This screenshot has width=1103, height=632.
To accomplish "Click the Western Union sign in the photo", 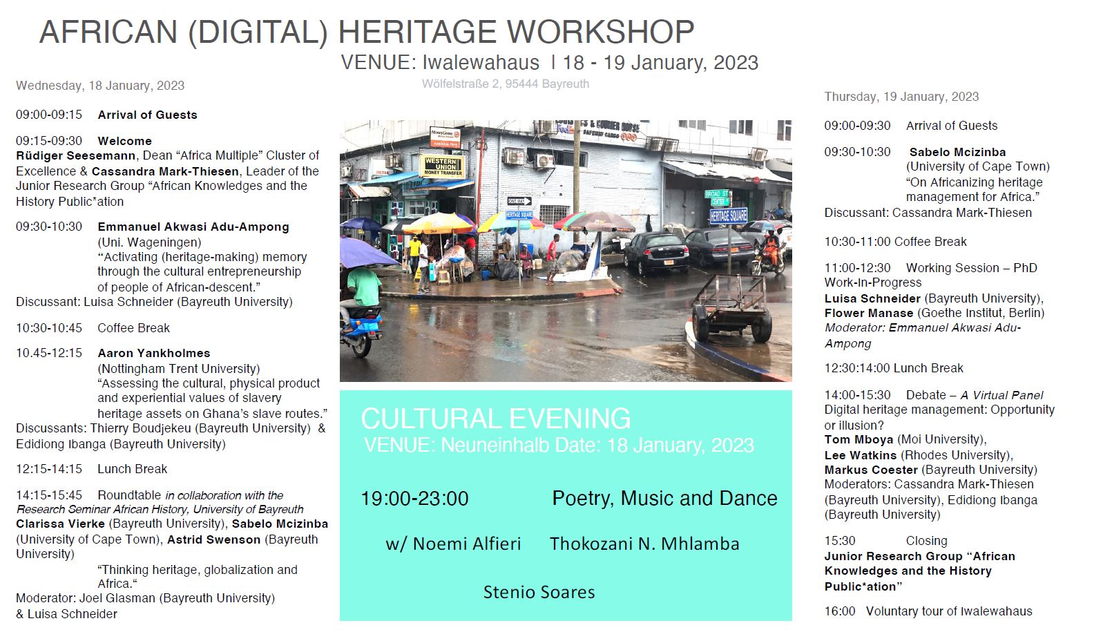I will point(443,165).
